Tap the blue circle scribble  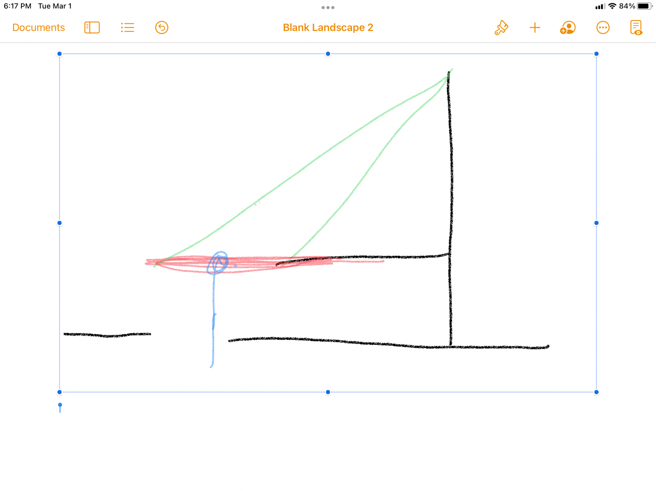(x=217, y=262)
